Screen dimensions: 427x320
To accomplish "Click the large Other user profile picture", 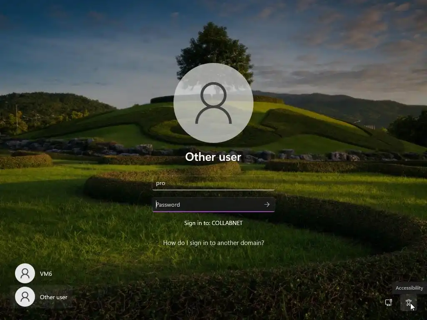I will tap(213, 103).
